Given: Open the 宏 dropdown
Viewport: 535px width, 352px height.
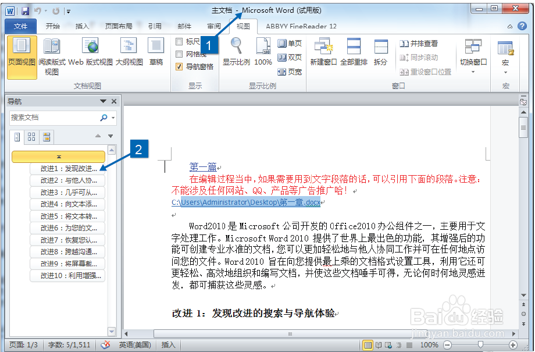Looking at the screenshot, I should click(x=505, y=58).
